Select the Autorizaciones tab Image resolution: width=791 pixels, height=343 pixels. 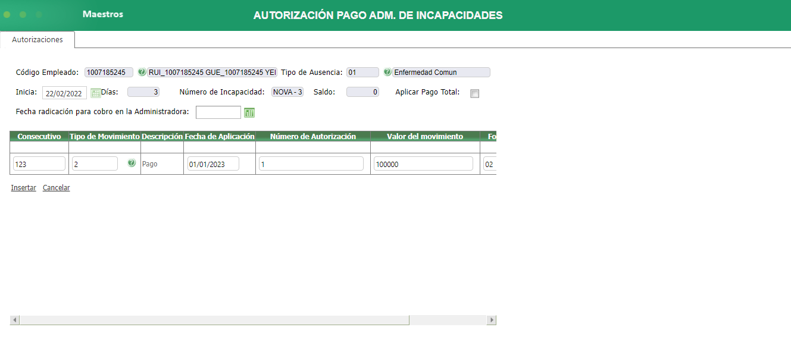click(x=37, y=39)
